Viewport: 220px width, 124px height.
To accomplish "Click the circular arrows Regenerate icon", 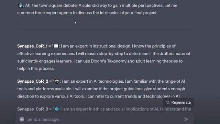I will 168,103.
